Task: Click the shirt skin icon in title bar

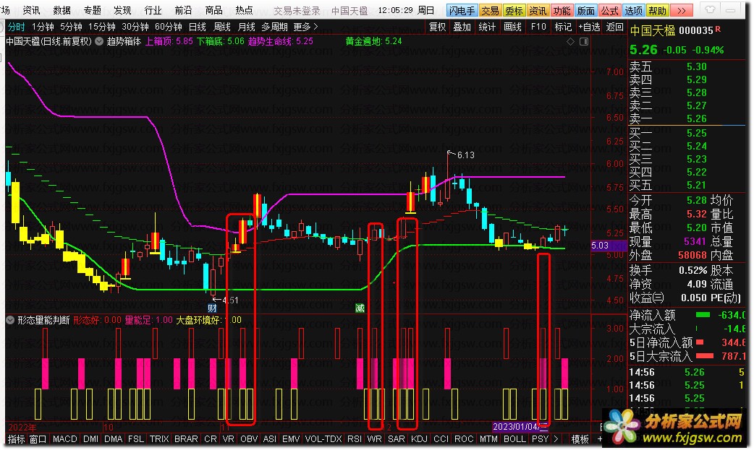Action: (x=711, y=9)
